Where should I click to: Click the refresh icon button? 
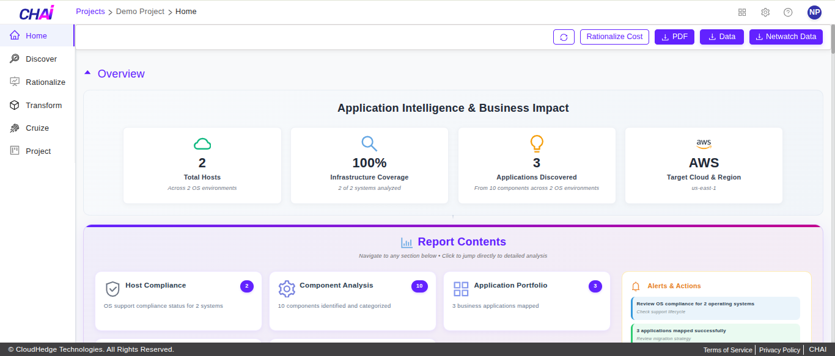(564, 37)
